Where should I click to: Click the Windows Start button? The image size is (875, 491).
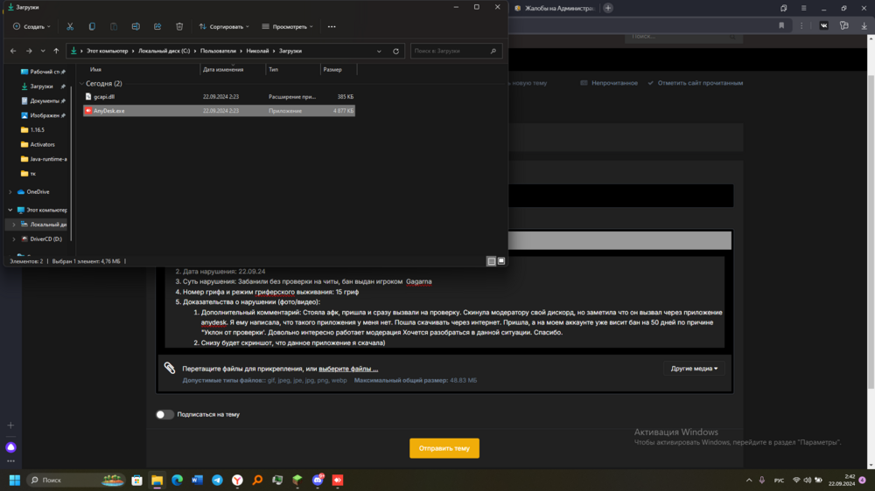15,480
